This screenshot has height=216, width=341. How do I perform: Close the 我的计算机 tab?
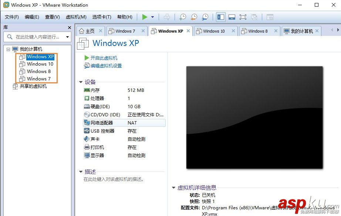click(x=317, y=31)
